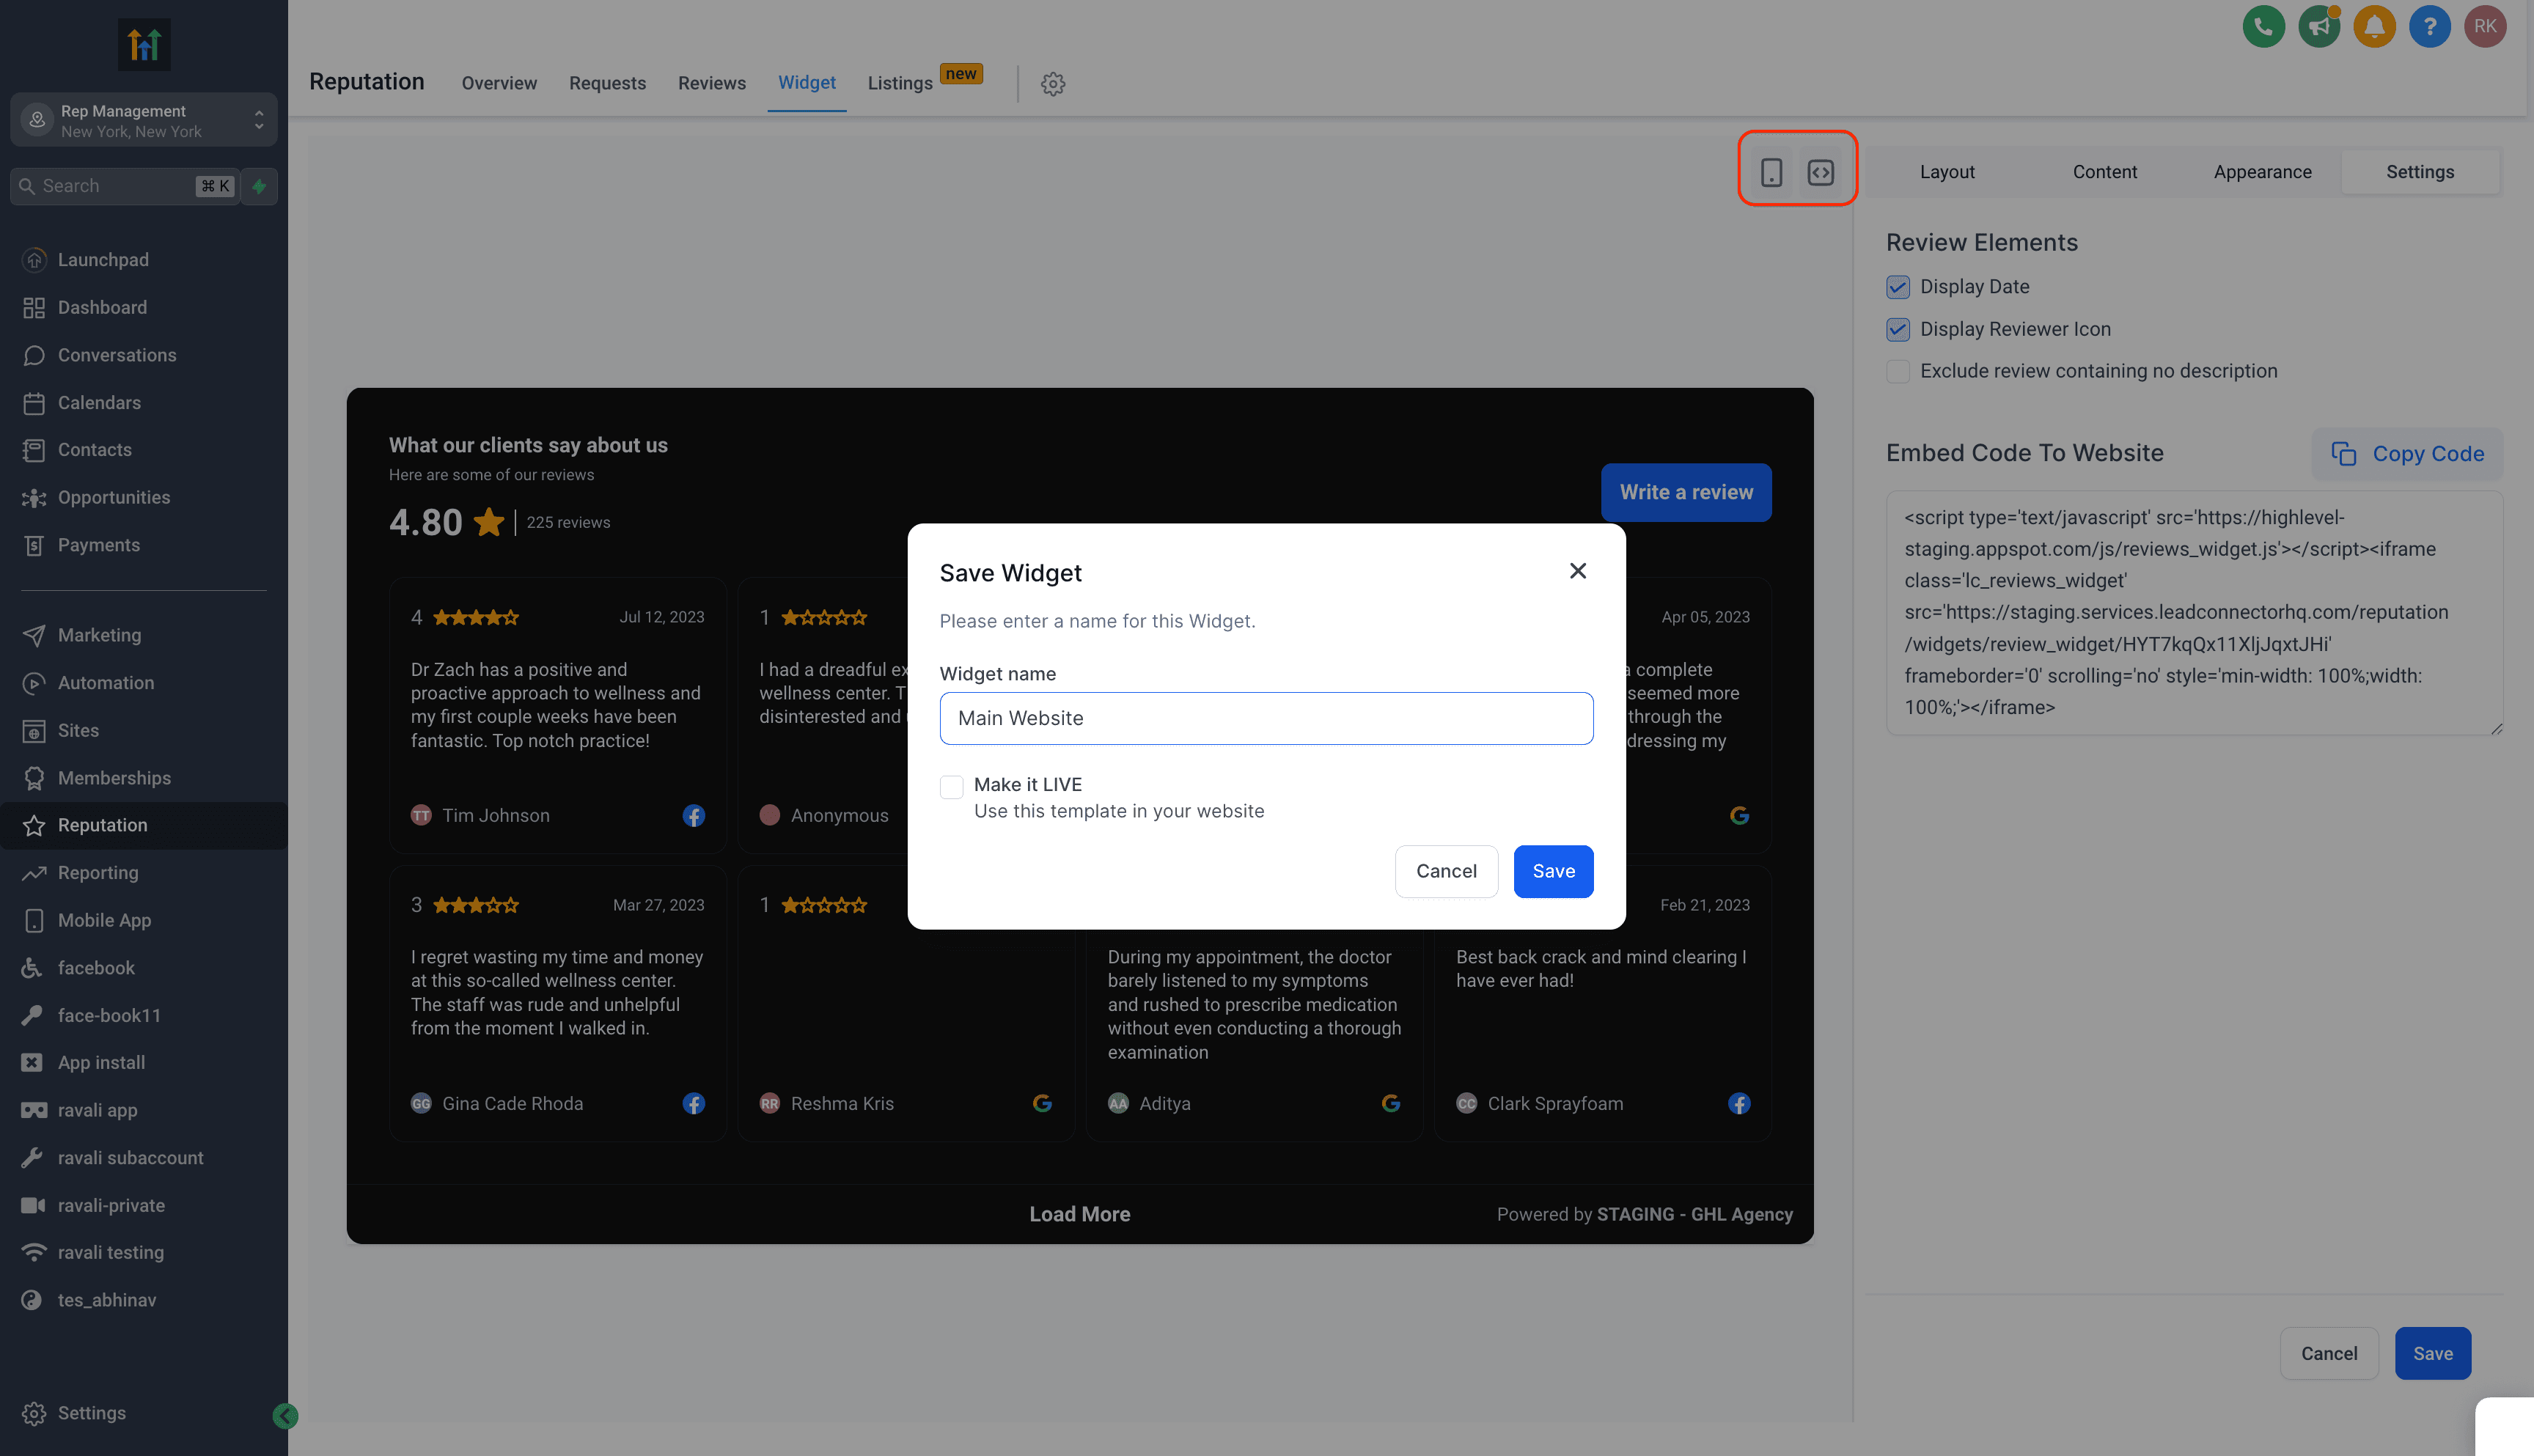The width and height of the screenshot is (2534, 1456).
Task: Open Reputation settings gear icon
Action: [x=1053, y=84]
